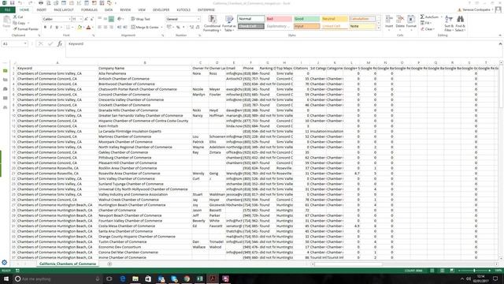Click the Windows Start button
Image resolution: width=504 pixels, height=284 pixels.
click(6, 278)
